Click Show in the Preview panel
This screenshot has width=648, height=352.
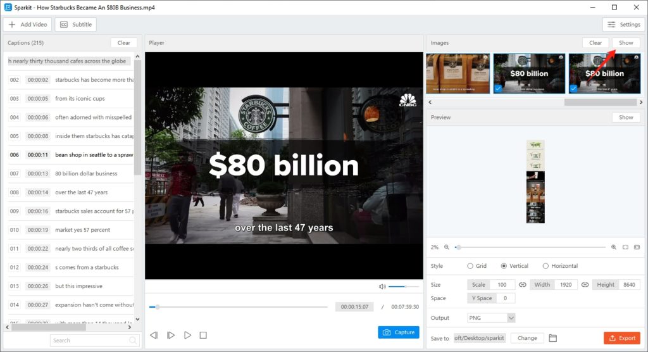click(x=626, y=117)
